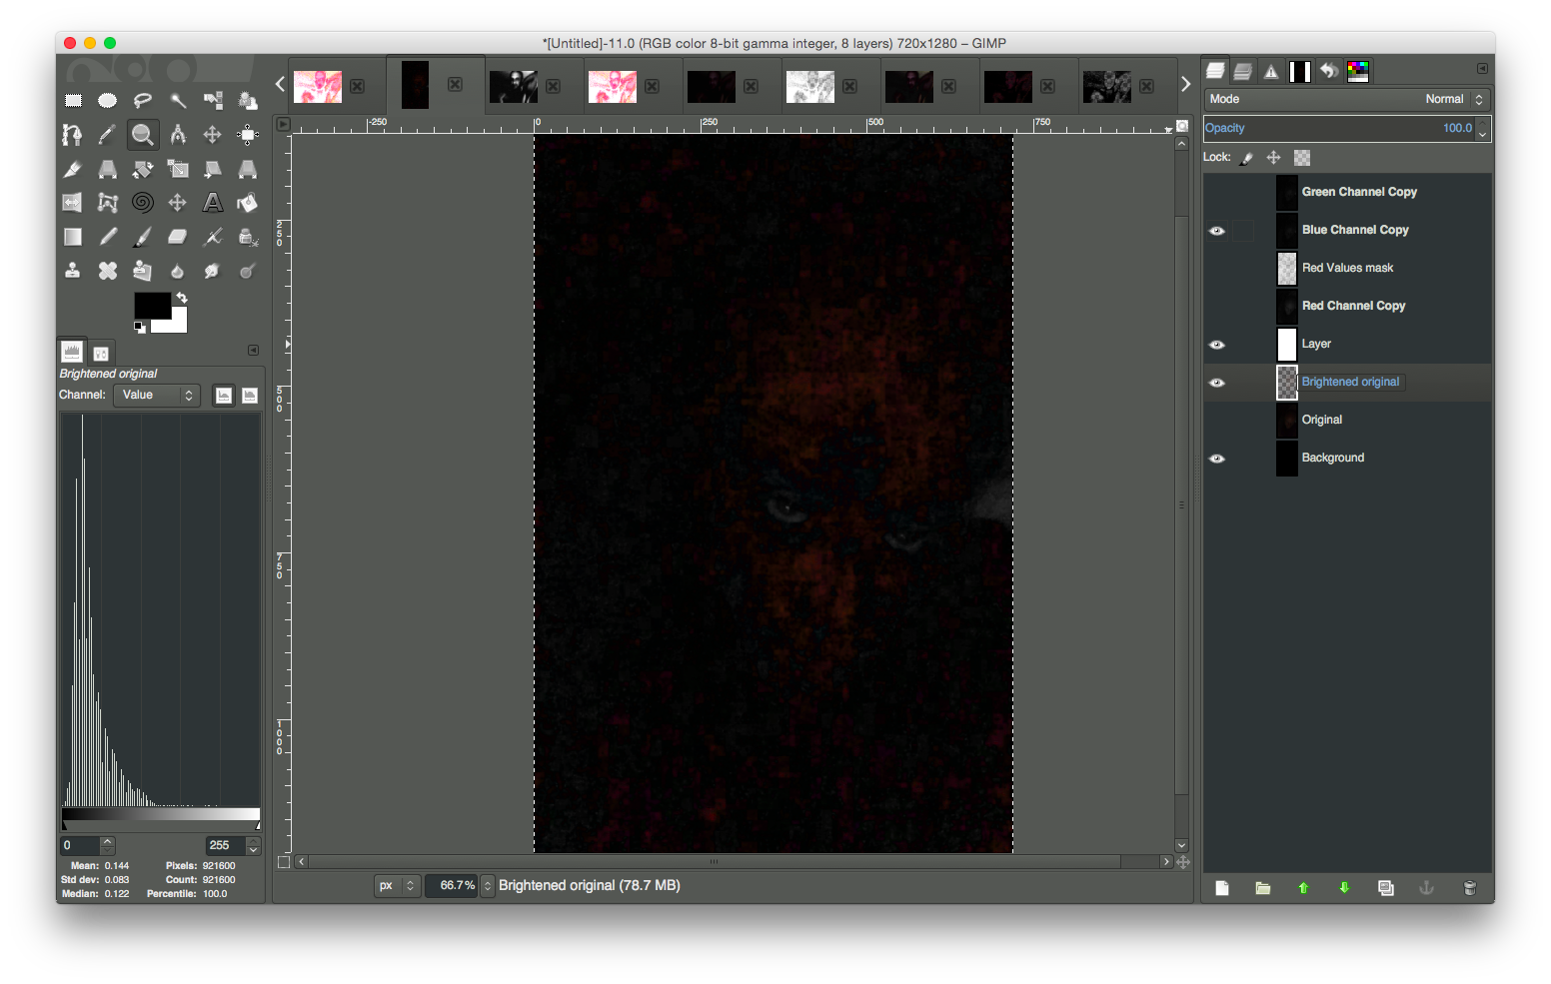
Task: Select the Flip tool
Action: pos(73,203)
